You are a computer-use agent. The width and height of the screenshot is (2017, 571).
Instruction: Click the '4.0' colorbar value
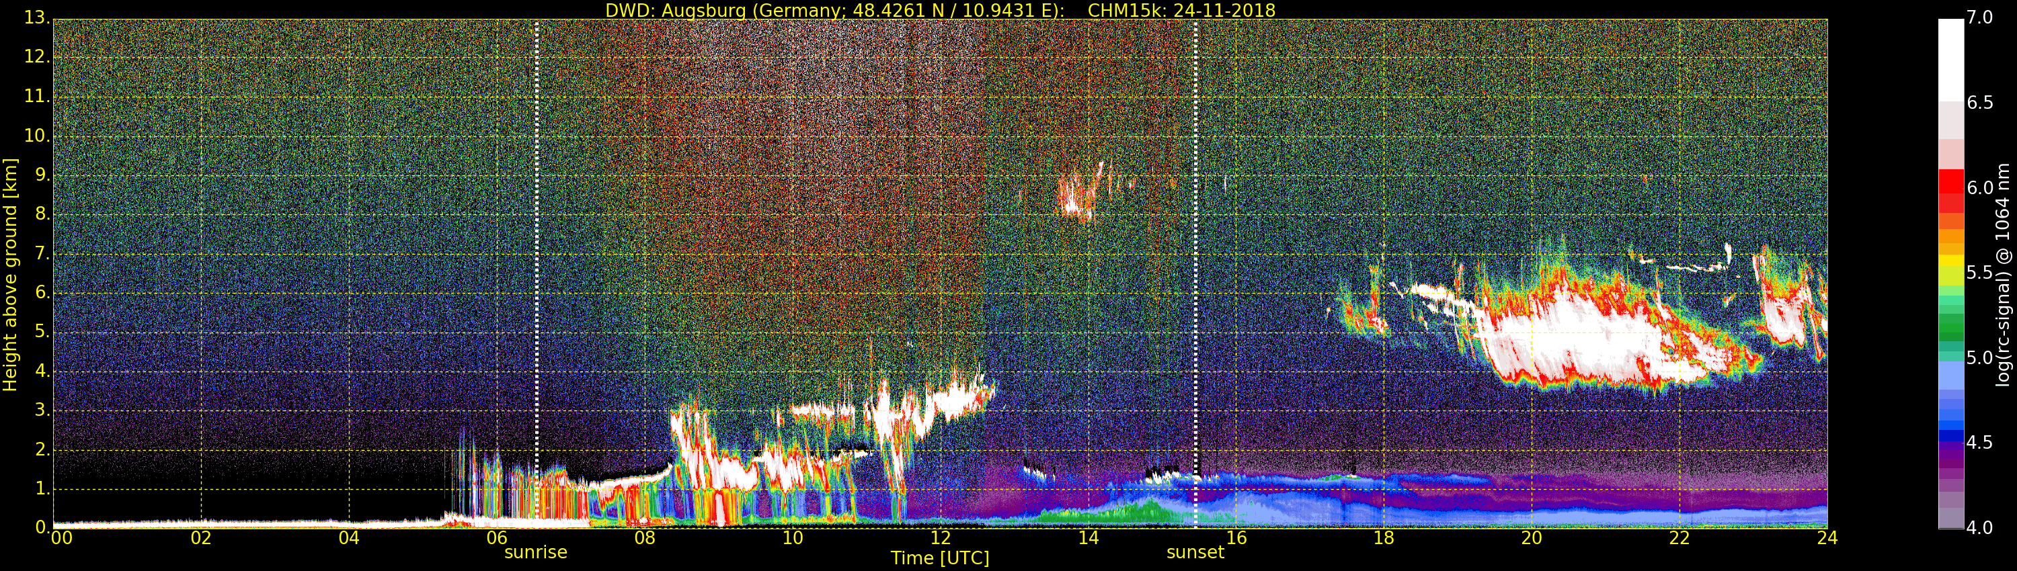point(1979,527)
